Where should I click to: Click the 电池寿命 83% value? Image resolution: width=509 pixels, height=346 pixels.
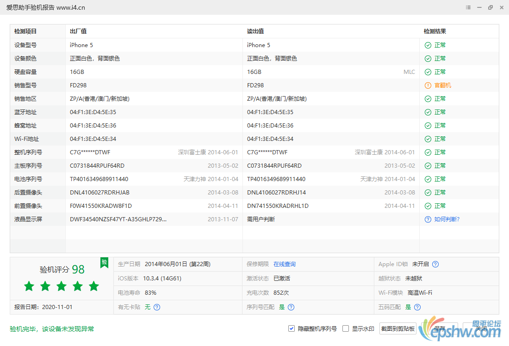150,292
